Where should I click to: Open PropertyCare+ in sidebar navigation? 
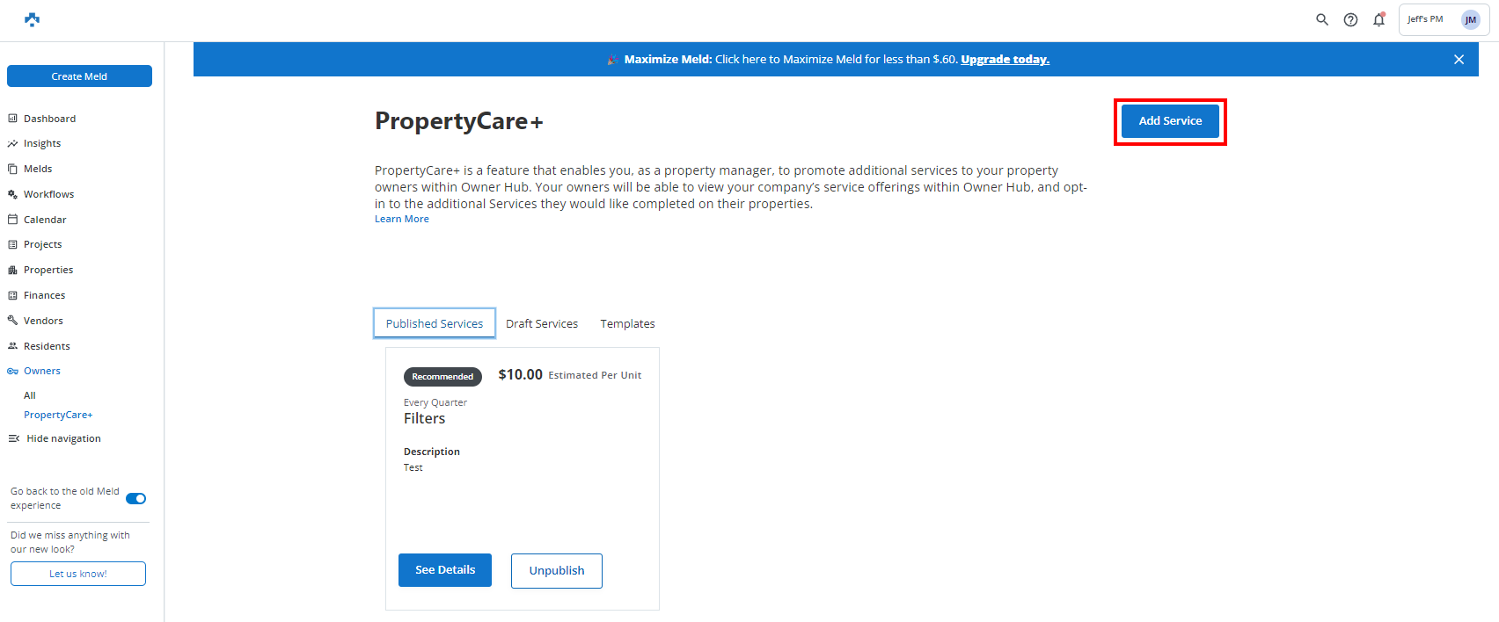[x=58, y=415]
